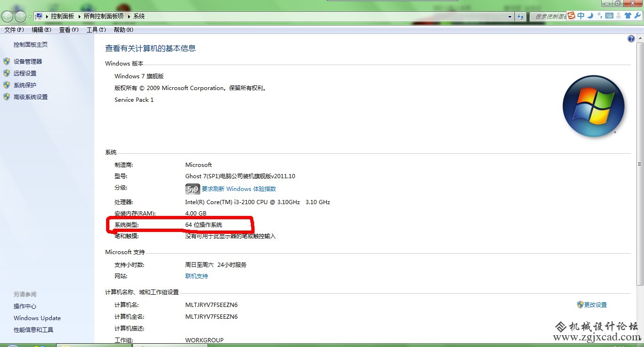Open the 编辑(E) menu
644x347 pixels.
(41, 30)
